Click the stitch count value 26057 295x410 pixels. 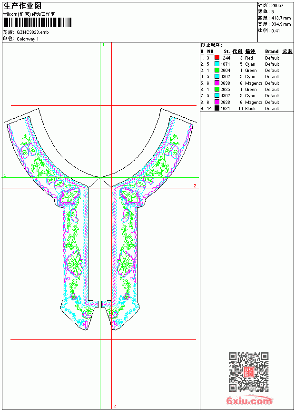(277, 6)
